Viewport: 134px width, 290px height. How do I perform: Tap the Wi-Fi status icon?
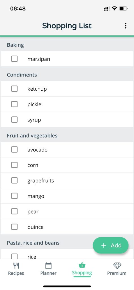click(114, 8)
